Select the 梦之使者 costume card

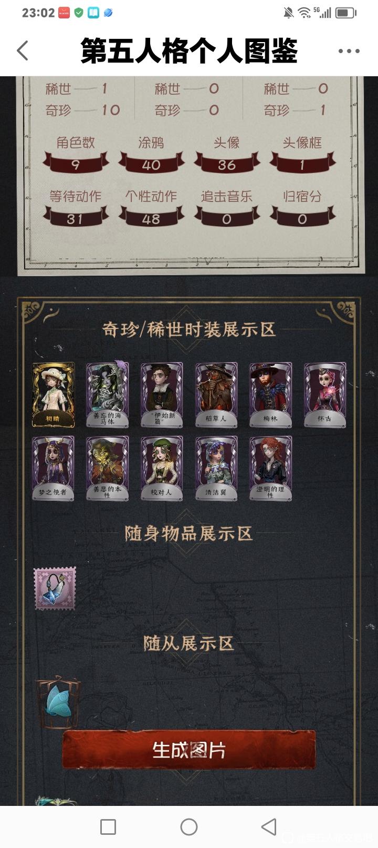coord(53,468)
